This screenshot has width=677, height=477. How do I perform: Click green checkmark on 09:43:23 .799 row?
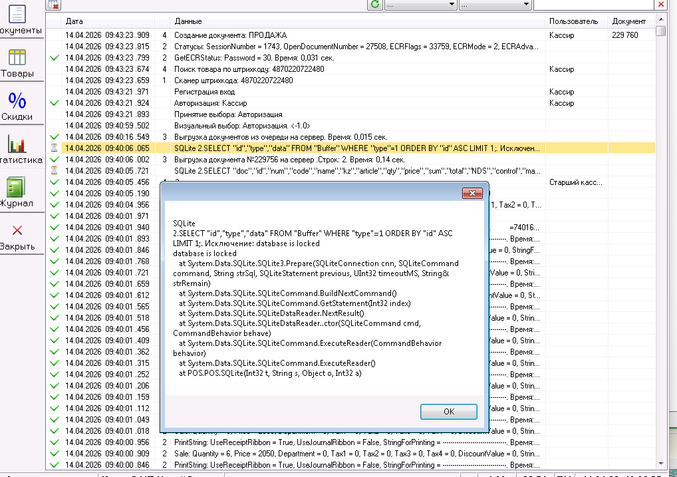55,58
